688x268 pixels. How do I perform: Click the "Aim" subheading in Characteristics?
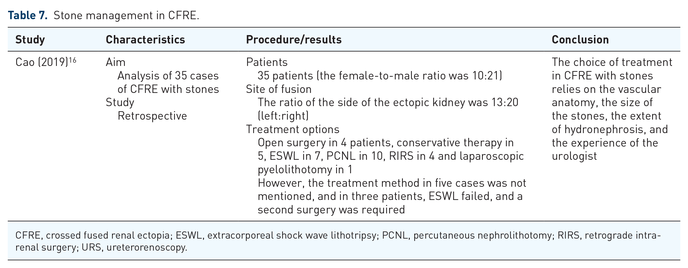(x=116, y=62)
